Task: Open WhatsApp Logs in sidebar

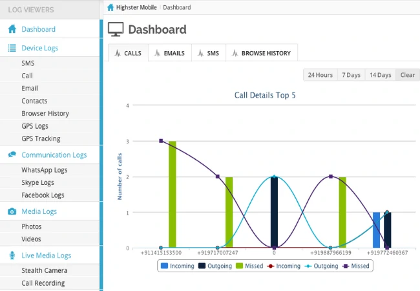Action: coord(44,170)
